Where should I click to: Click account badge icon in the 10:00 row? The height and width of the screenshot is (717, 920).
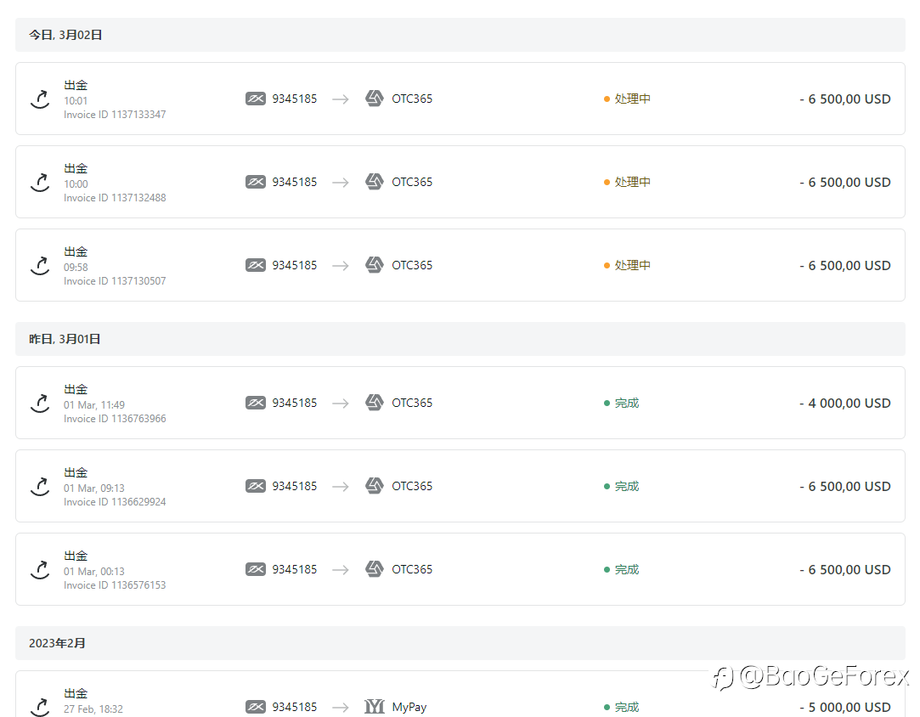coord(255,182)
